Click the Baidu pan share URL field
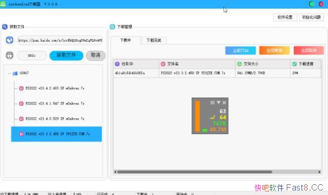This screenshot has height=195, width=328. pos(60,40)
